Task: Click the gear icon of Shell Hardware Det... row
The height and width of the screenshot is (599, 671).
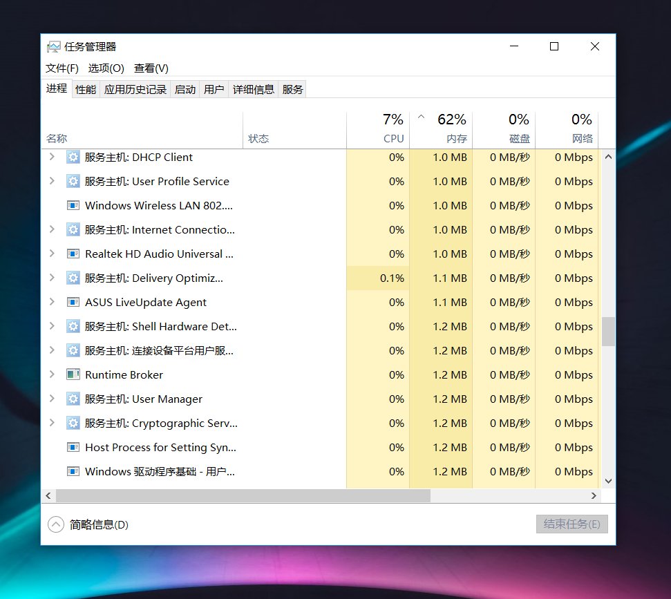Action: pyautogui.click(x=73, y=327)
